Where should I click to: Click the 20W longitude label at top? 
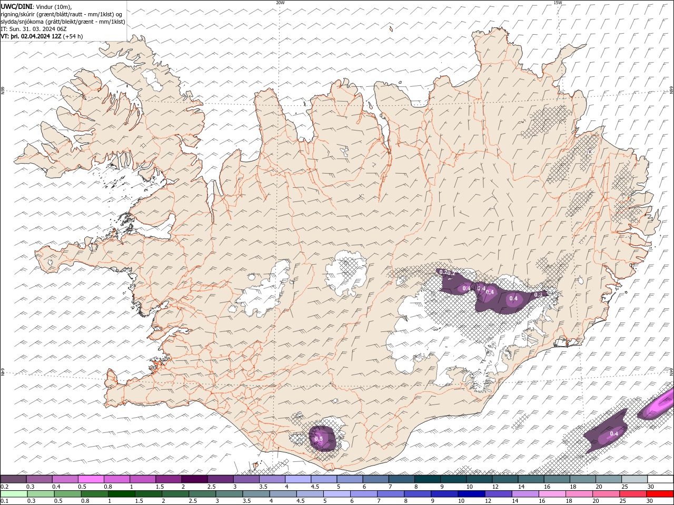point(280,3)
